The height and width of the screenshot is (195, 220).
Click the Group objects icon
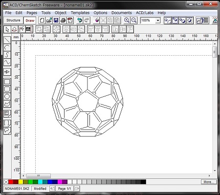39,29
